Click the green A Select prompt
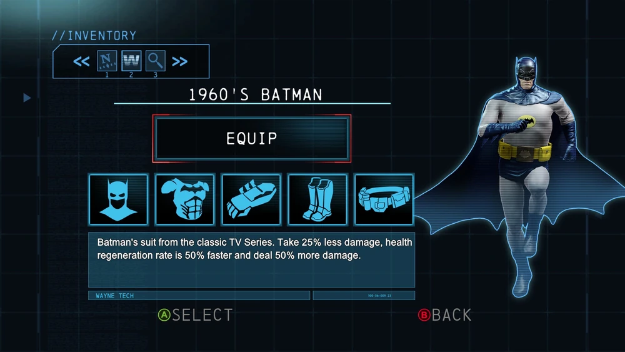The width and height of the screenshot is (625, 352). click(195, 315)
